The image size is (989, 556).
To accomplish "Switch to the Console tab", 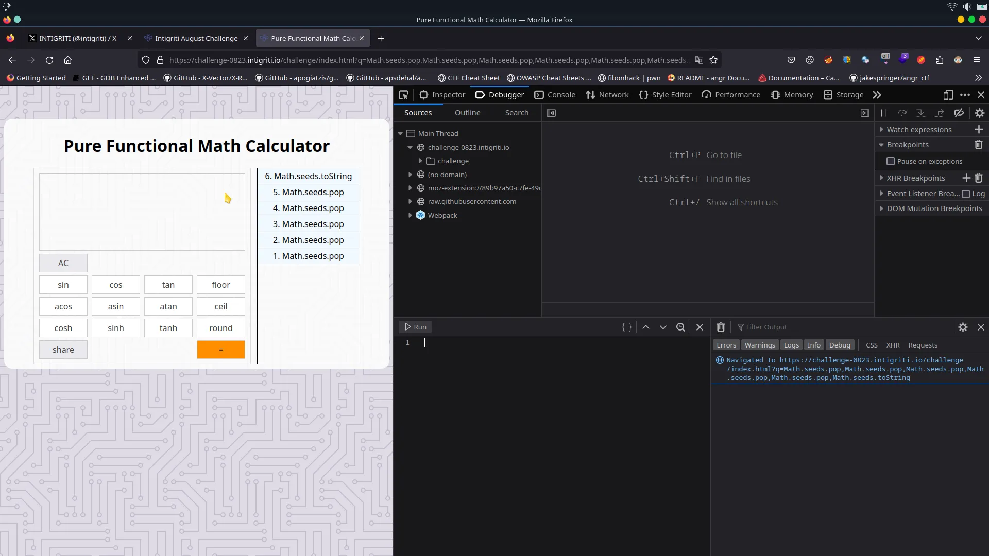I will (555, 95).
